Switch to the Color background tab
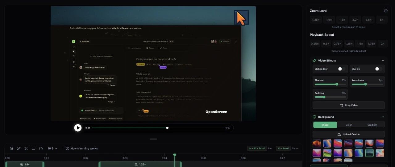395x167 pixels. pyautogui.click(x=349, y=125)
